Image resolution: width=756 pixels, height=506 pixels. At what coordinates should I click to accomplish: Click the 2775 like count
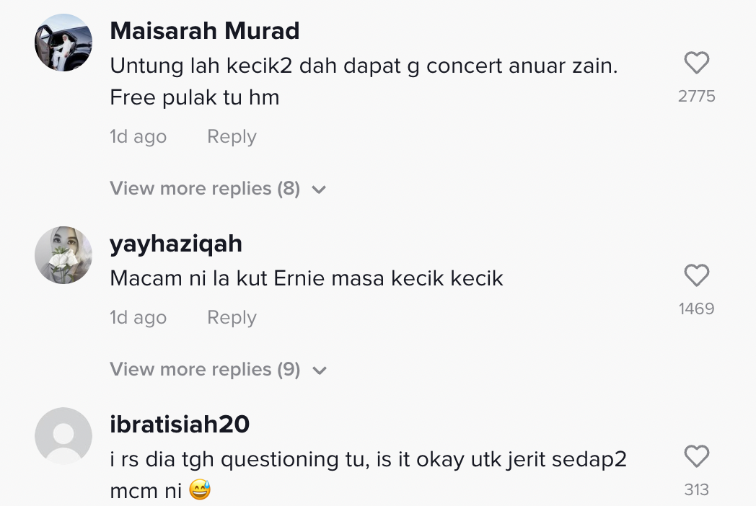click(696, 97)
